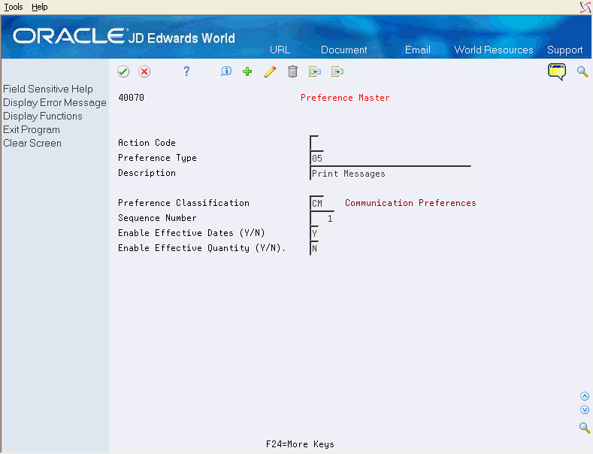Click Preference Classification field CM
Screen dimensions: 593x454
[317, 203]
